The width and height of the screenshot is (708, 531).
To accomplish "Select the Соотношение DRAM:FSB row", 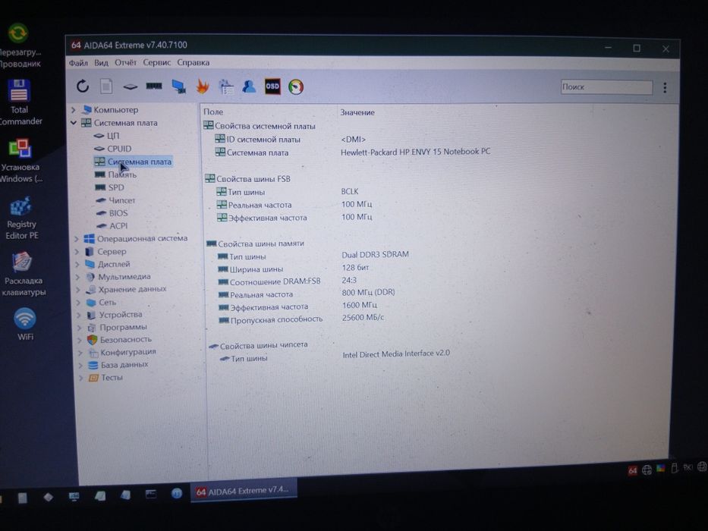I will 288,281.
